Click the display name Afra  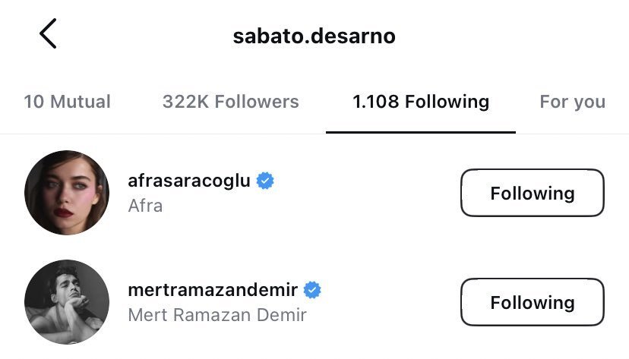click(145, 206)
